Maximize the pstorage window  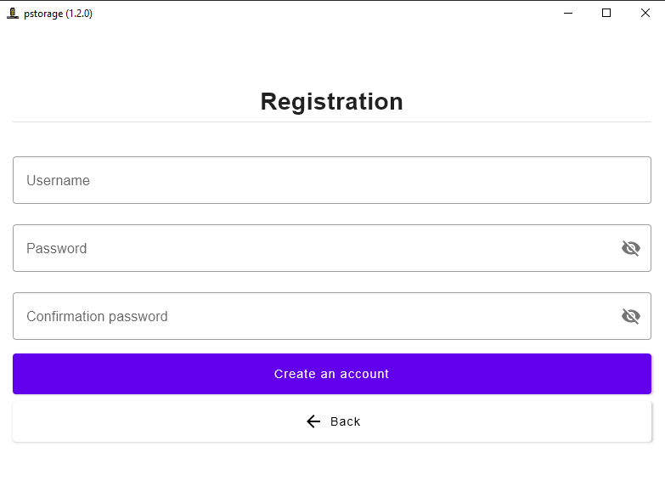click(x=606, y=13)
